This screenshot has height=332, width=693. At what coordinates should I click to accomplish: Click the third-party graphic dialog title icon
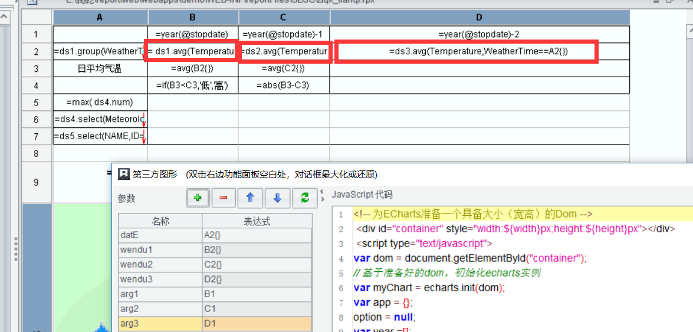pos(124,174)
